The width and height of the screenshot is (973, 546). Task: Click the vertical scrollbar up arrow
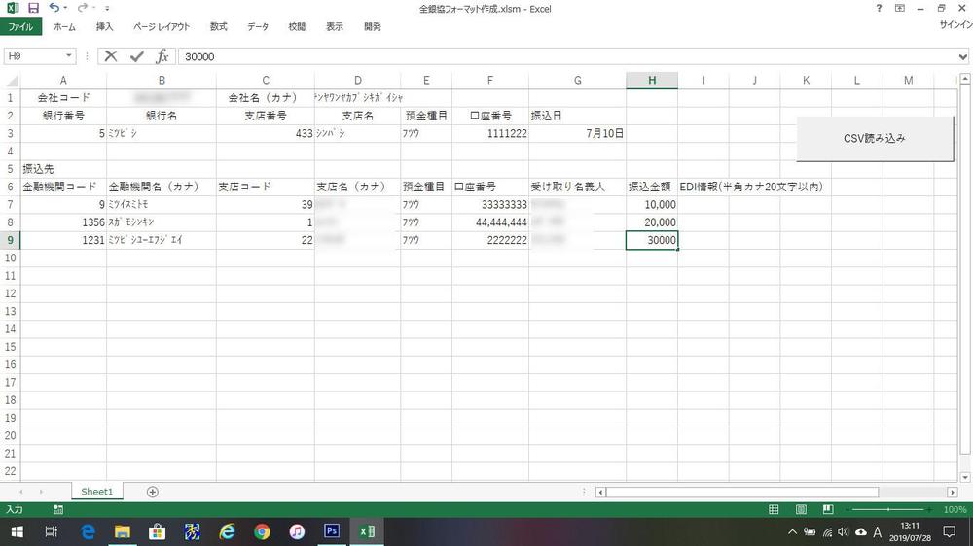click(x=965, y=79)
